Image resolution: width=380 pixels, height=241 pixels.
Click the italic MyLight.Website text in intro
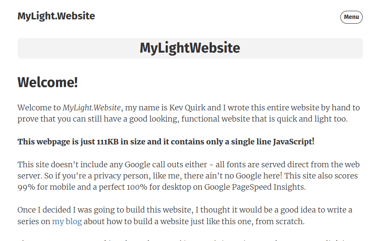coord(91,107)
